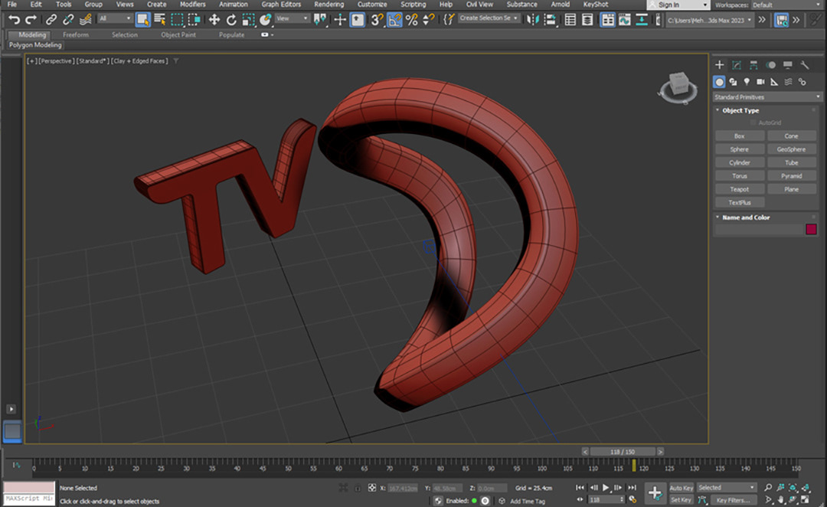Click the Select and Place icon

pos(265,20)
